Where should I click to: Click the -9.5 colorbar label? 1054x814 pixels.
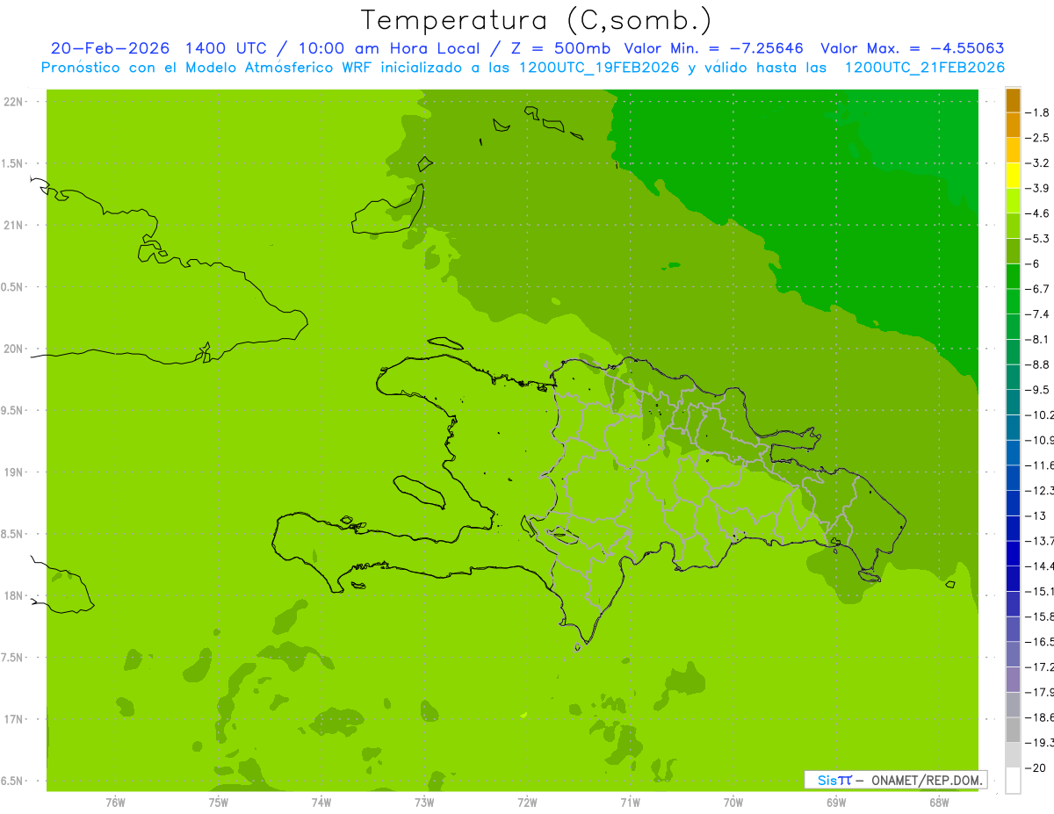coord(1039,389)
